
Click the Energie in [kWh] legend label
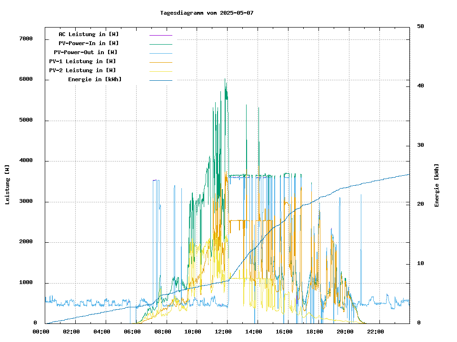pyautogui.click(x=95, y=79)
